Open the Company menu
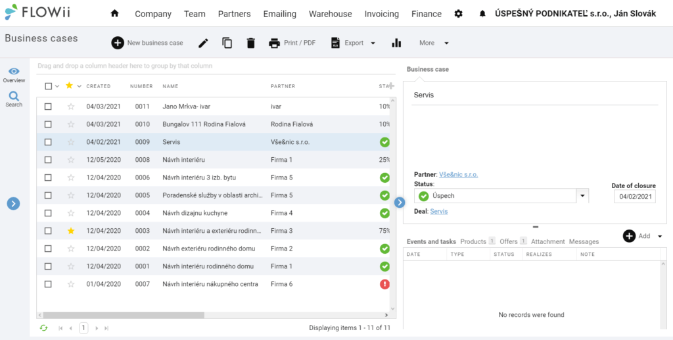Viewport: 673px width, 340px height. pyautogui.click(x=153, y=14)
